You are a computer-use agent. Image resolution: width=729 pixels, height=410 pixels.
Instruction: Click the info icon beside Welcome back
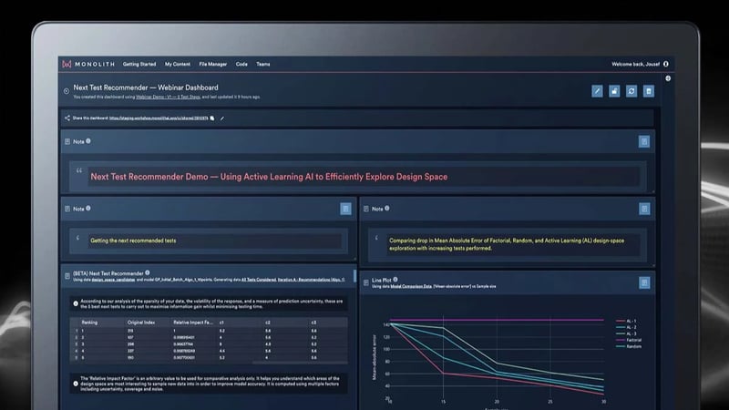pos(666,64)
